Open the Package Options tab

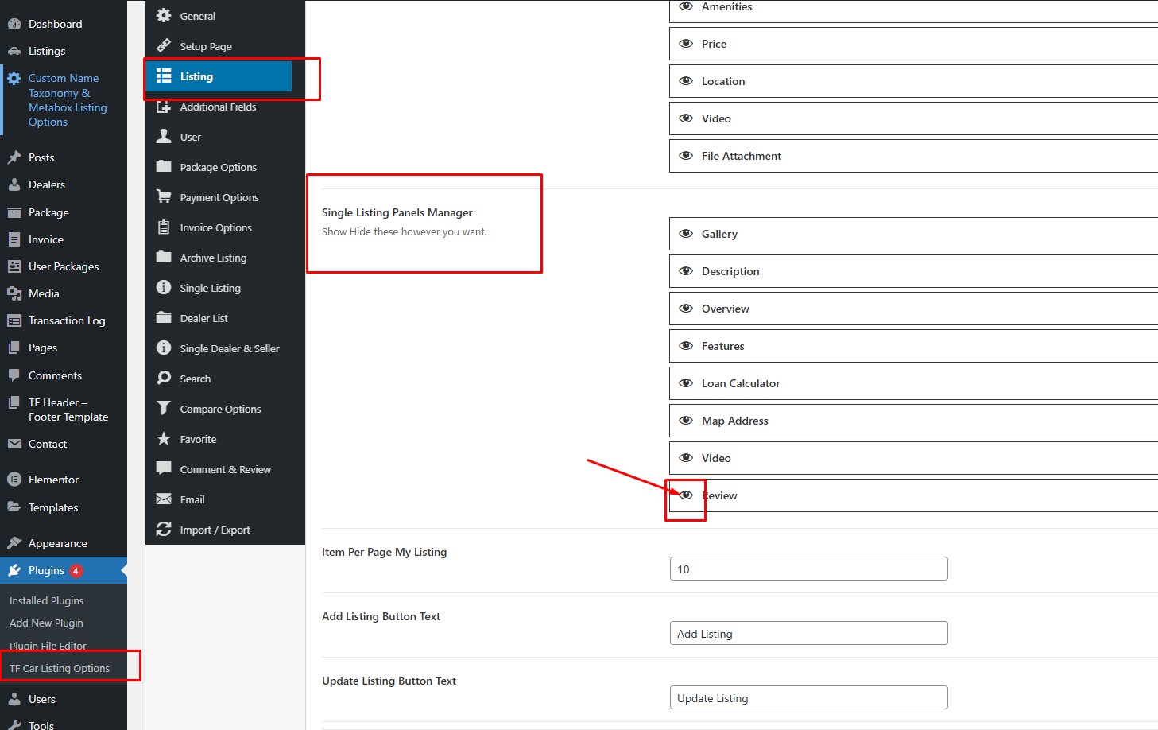219,167
